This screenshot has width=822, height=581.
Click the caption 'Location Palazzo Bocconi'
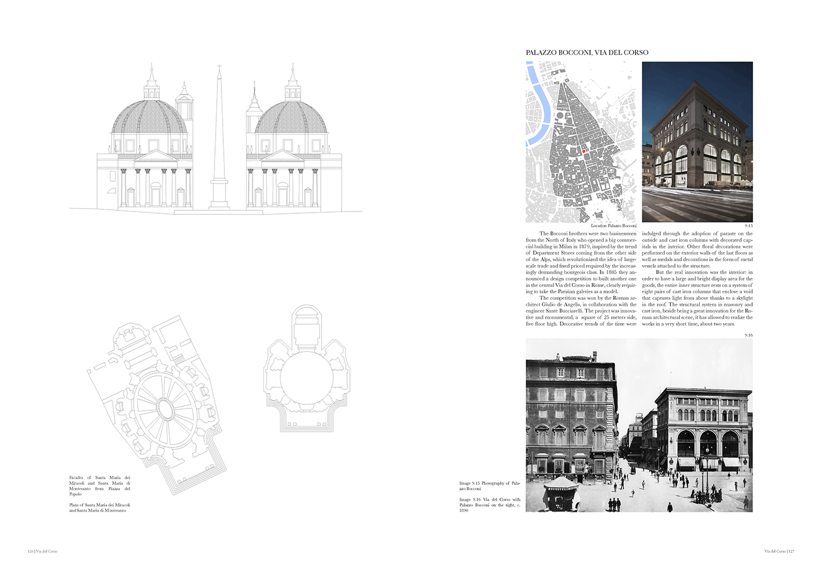pyautogui.click(x=613, y=226)
